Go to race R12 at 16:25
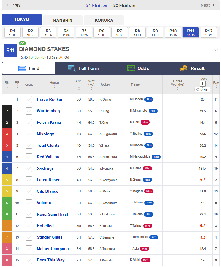The image size is (221, 268). point(209,32)
